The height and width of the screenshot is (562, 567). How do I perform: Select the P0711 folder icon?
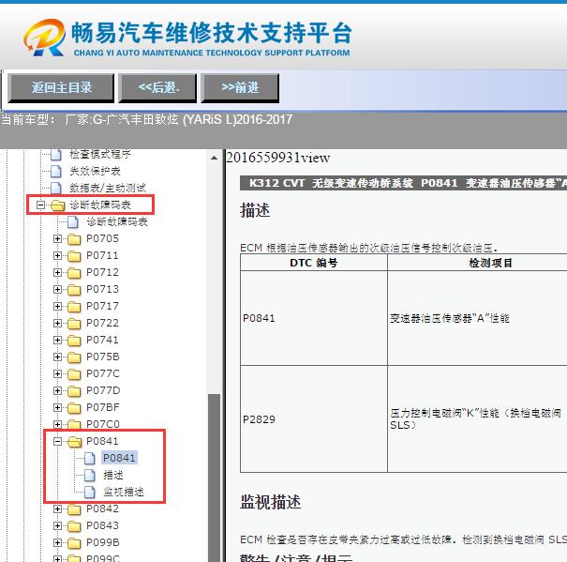coord(74,256)
